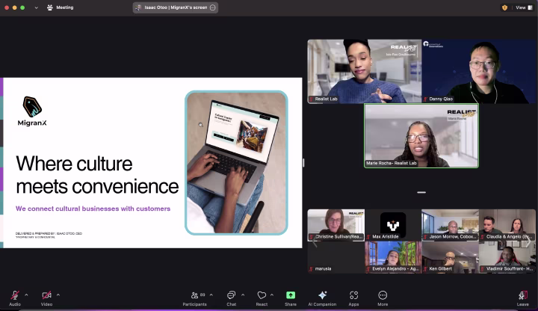Open the View layout menu
The image size is (538, 311).
coord(525,7)
